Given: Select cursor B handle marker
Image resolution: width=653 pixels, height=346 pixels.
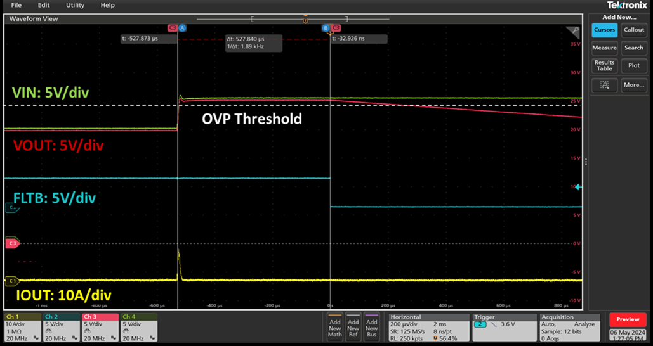Looking at the screenshot, I should tap(326, 28).
